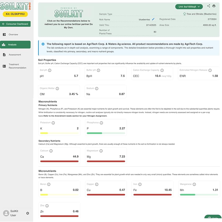
Task: Switch to the Assessment section
Action: tap(15, 55)
